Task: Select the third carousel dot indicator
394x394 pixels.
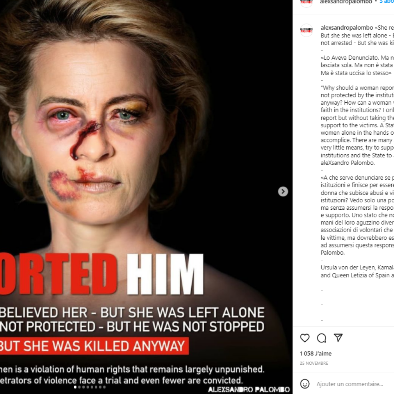Action: tap(83, 387)
